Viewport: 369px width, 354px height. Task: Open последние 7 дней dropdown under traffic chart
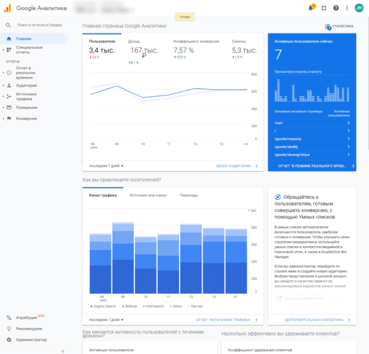pos(106,320)
